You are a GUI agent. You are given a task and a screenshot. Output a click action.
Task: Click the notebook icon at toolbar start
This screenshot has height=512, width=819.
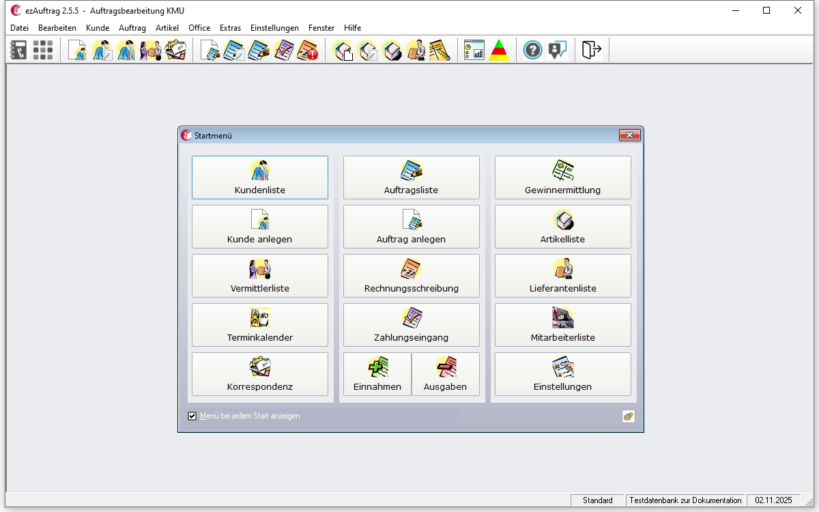point(18,50)
